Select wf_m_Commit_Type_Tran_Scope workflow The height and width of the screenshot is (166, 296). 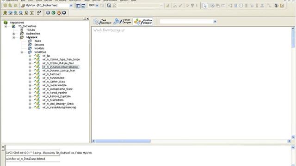pos(61,59)
